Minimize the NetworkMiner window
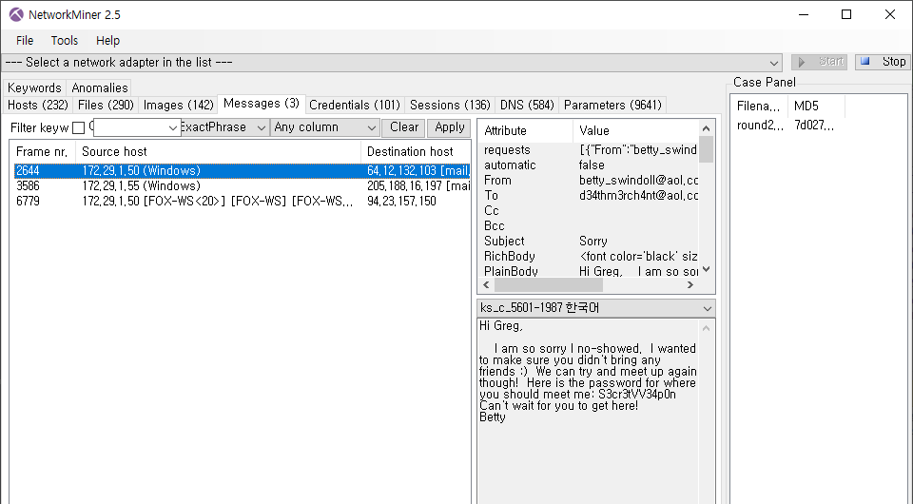This screenshot has width=913, height=504. 804,14
